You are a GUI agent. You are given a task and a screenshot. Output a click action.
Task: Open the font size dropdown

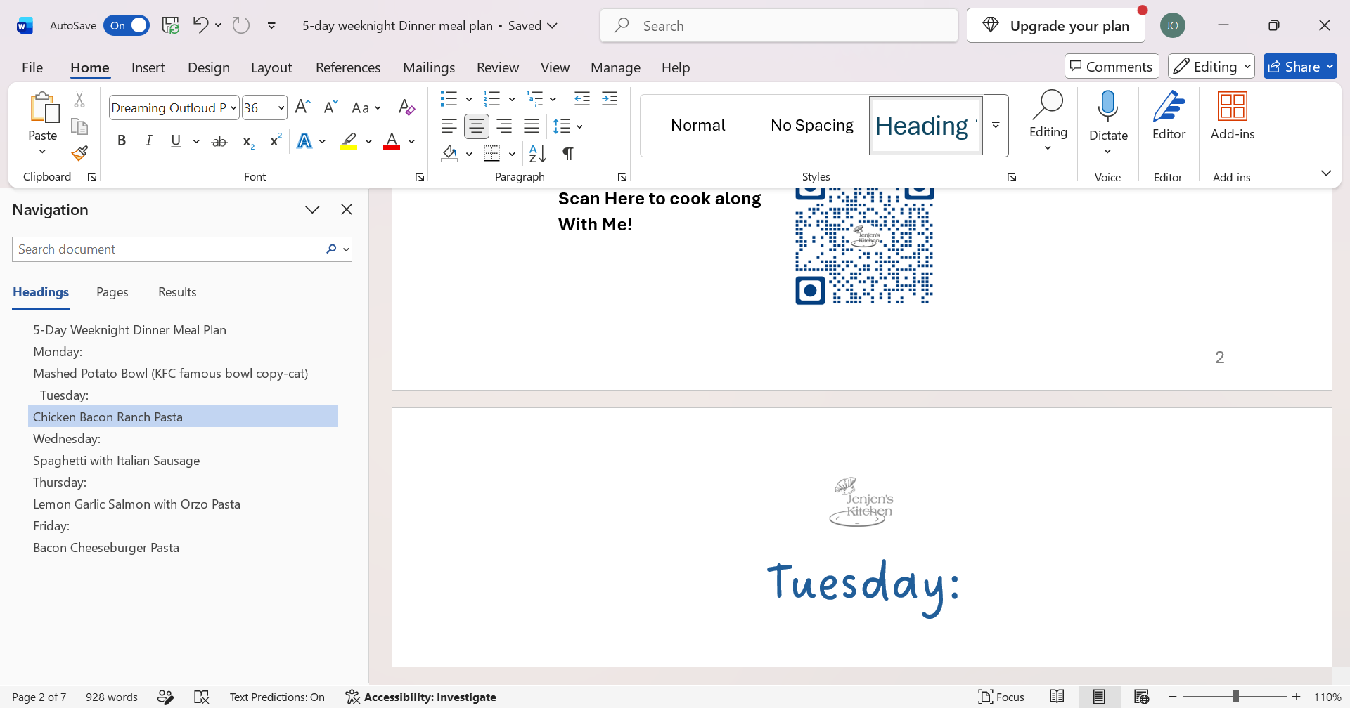click(x=281, y=107)
